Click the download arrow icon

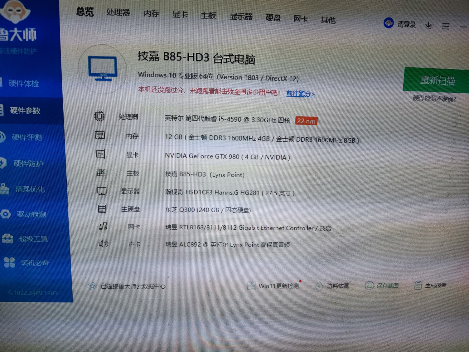(x=428, y=25)
